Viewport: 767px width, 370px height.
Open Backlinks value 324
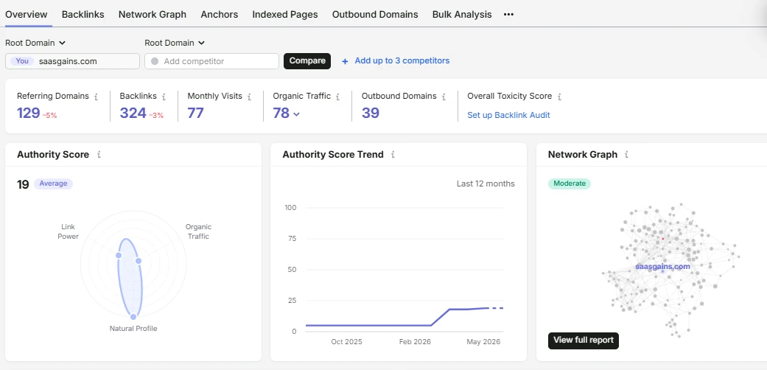coord(133,113)
